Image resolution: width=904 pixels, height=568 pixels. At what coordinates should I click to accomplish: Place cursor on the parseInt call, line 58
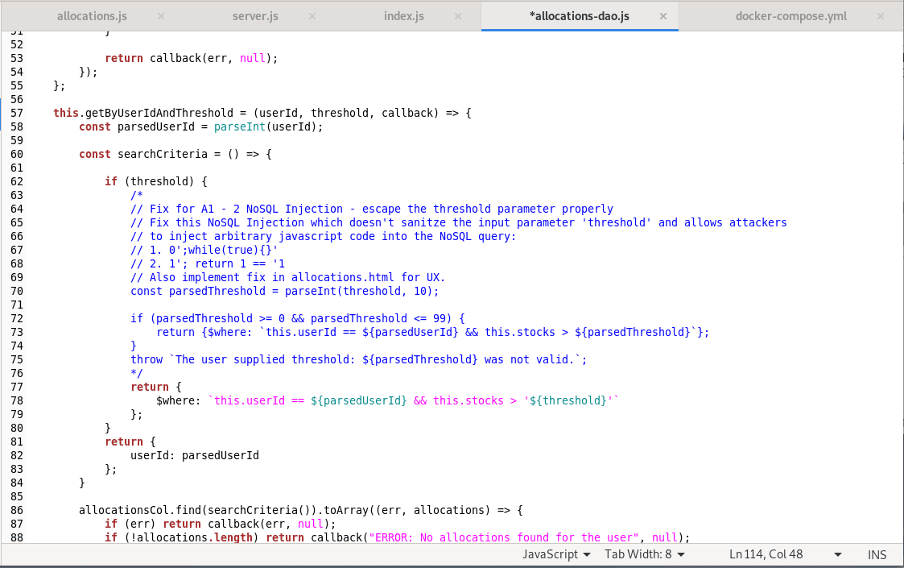click(239, 126)
